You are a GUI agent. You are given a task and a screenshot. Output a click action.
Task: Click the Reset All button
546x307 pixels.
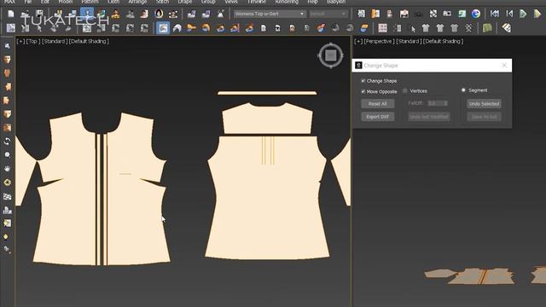pyautogui.click(x=377, y=104)
